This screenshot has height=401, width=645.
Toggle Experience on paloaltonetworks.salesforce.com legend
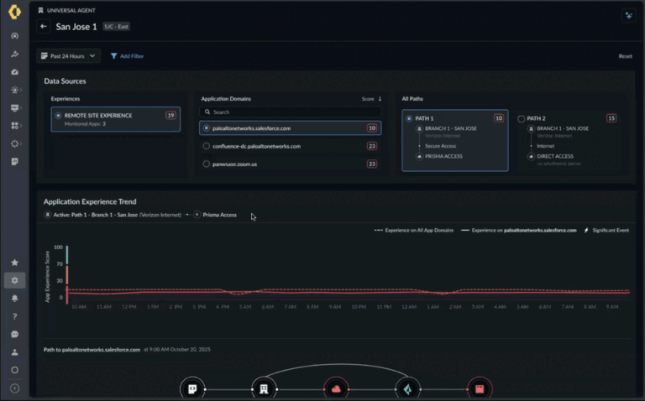pos(519,231)
